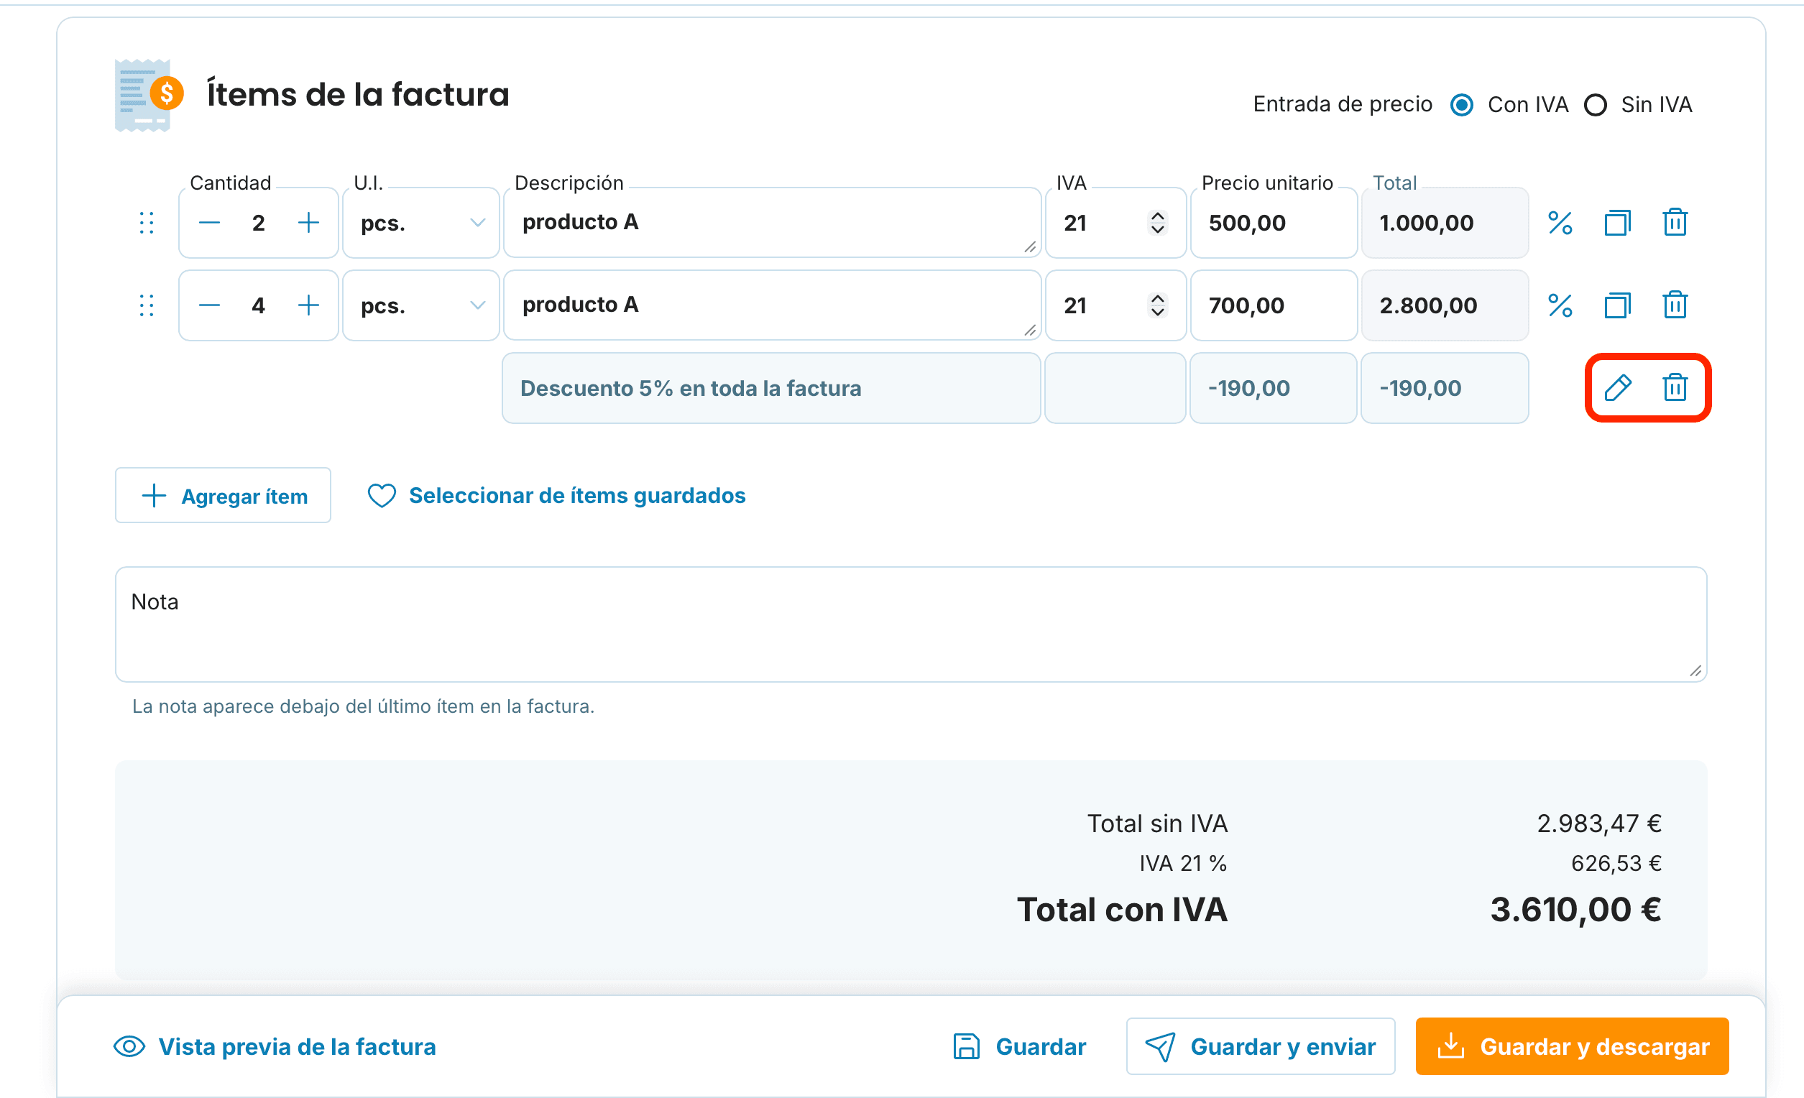This screenshot has width=1804, height=1098.
Task: Click the total 1.000,00 field
Action: click(1445, 223)
